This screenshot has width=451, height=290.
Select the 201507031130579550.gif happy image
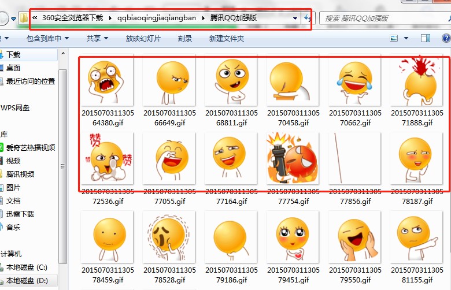pos(354,237)
